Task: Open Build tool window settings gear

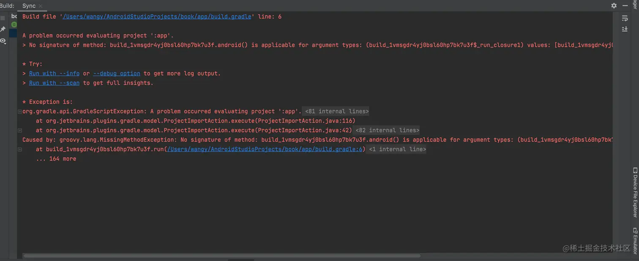Action: [614, 5]
